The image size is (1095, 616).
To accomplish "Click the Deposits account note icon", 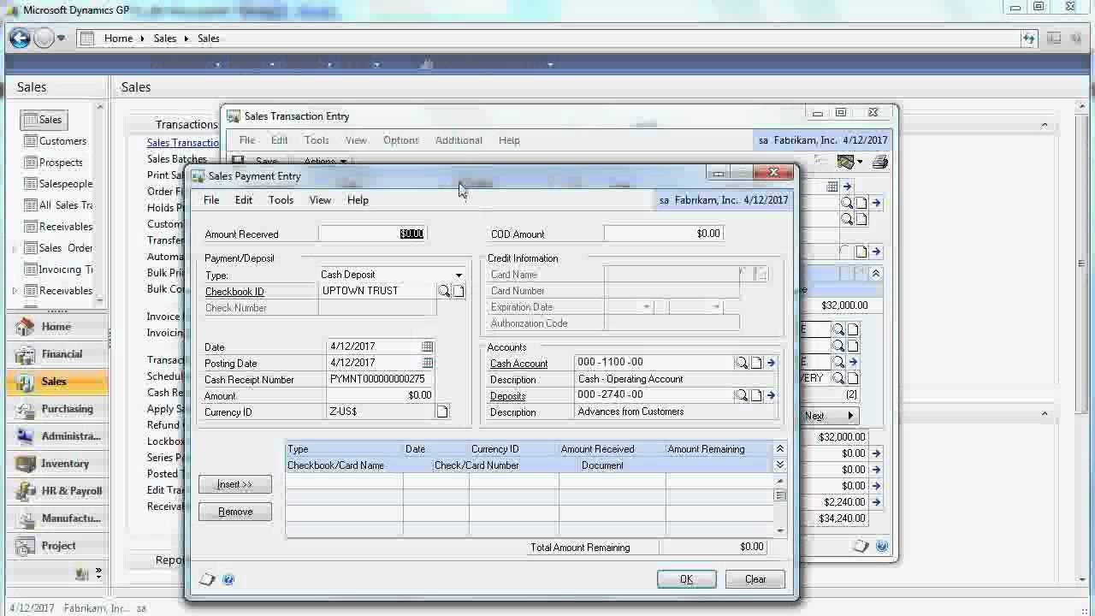I will tap(756, 395).
